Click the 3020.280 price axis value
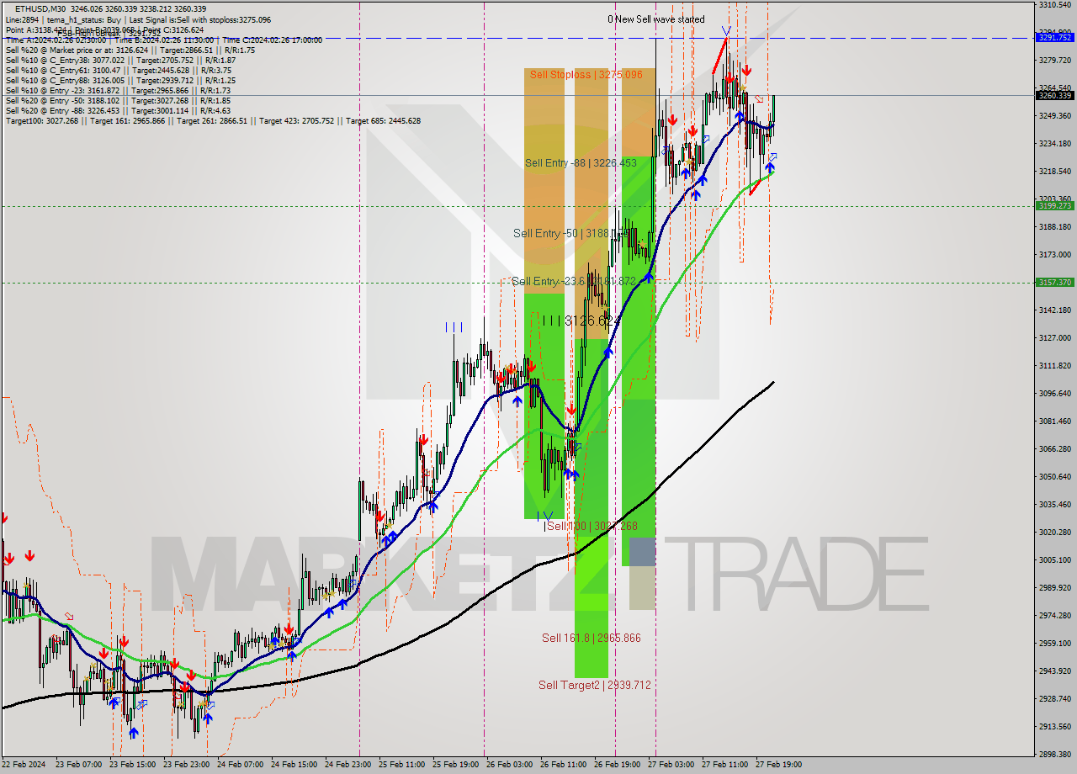The height and width of the screenshot is (774, 1077). tap(1054, 533)
